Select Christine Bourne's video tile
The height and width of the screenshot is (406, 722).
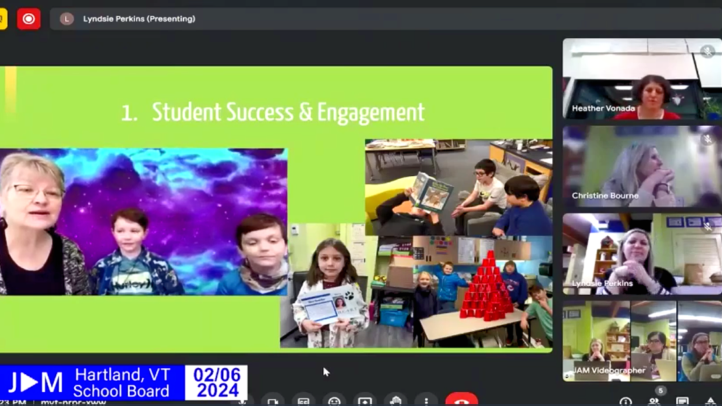[642, 166]
